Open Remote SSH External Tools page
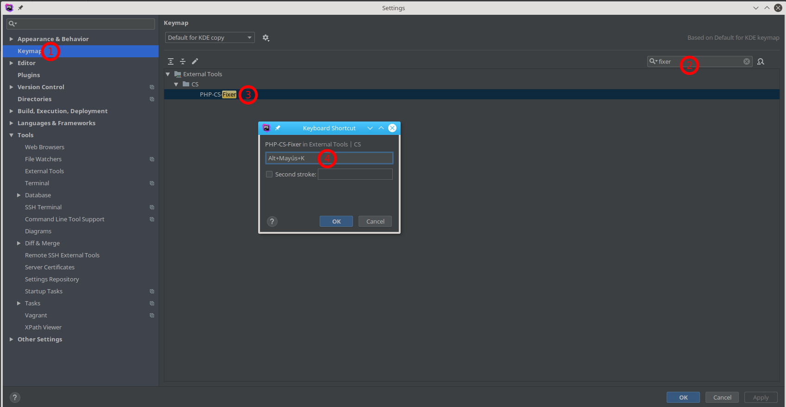This screenshot has height=407, width=786. 62,255
